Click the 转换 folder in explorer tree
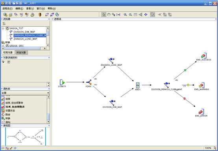 [6, 42]
